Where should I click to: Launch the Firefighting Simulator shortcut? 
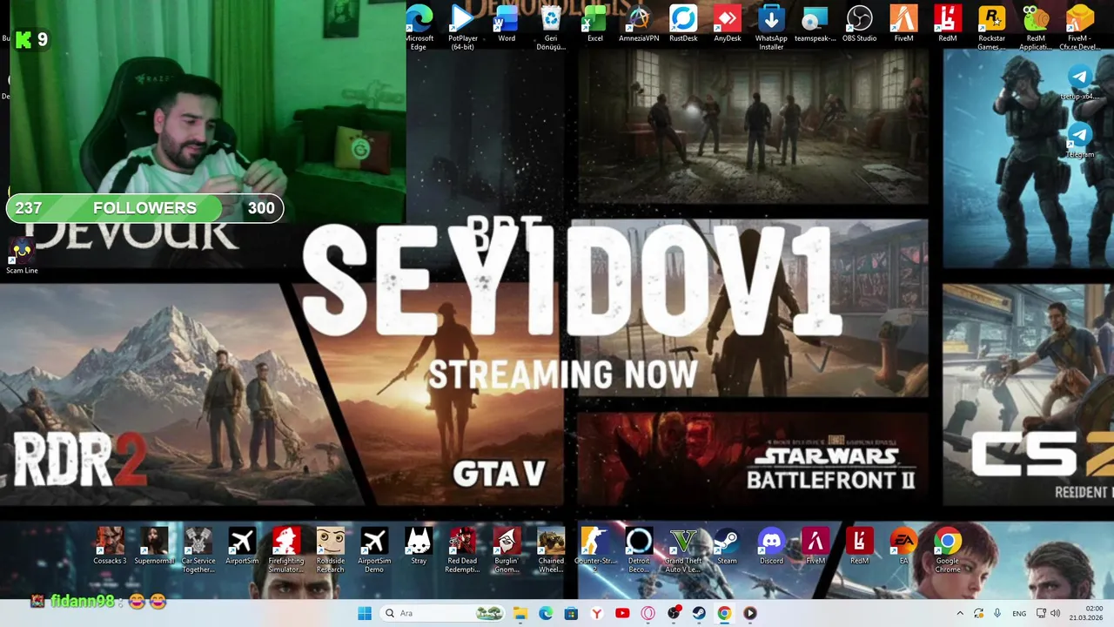coord(286,549)
